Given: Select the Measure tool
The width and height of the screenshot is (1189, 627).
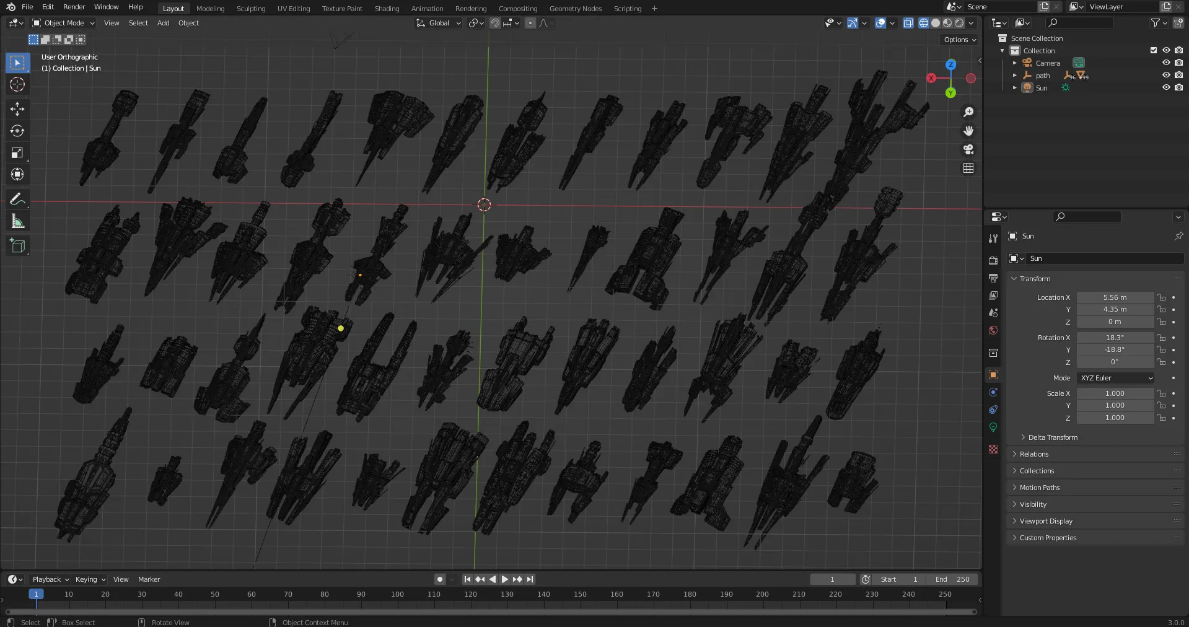Looking at the screenshot, I should [x=17, y=221].
